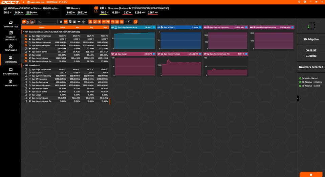Switch to graph-only view icon

[x=32, y=22]
